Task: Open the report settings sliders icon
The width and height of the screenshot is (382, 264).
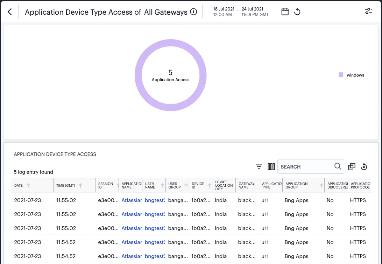Action: [368, 11]
